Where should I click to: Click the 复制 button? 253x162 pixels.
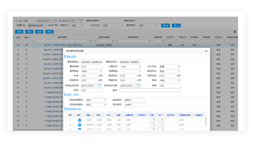click(39, 32)
